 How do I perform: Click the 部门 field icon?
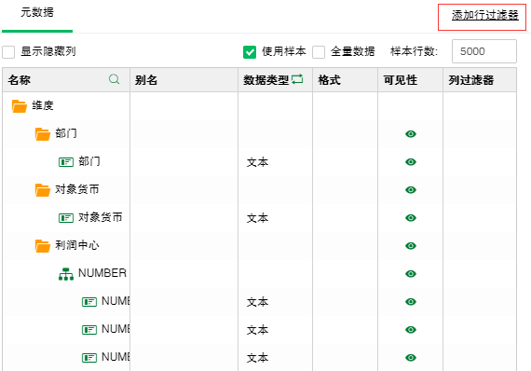[x=66, y=162]
